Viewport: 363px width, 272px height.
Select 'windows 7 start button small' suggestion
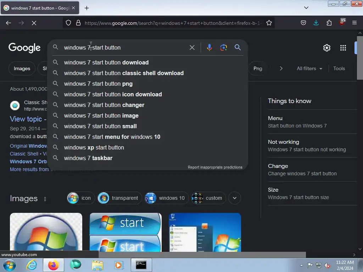point(148,126)
